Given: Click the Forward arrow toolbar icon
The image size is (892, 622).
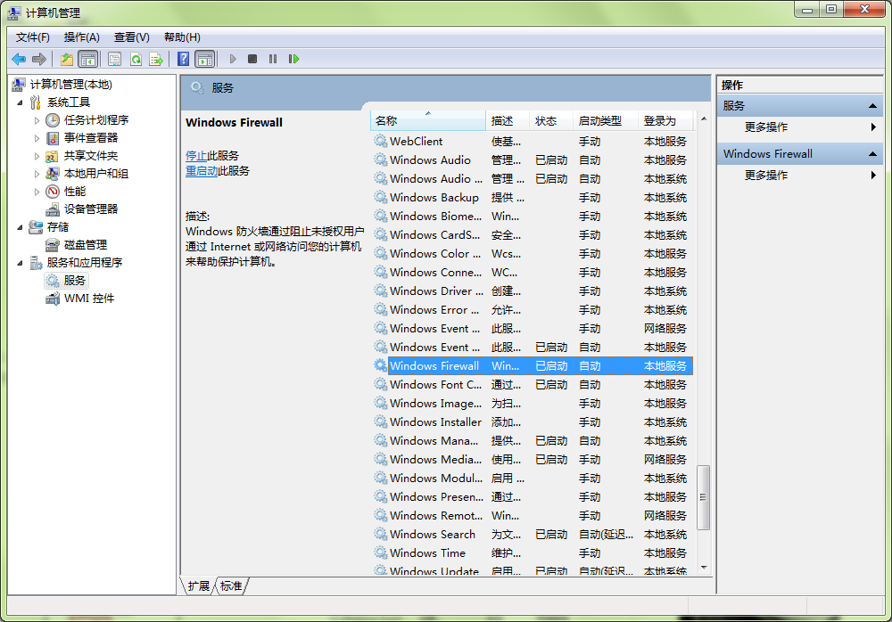Looking at the screenshot, I should point(39,59).
